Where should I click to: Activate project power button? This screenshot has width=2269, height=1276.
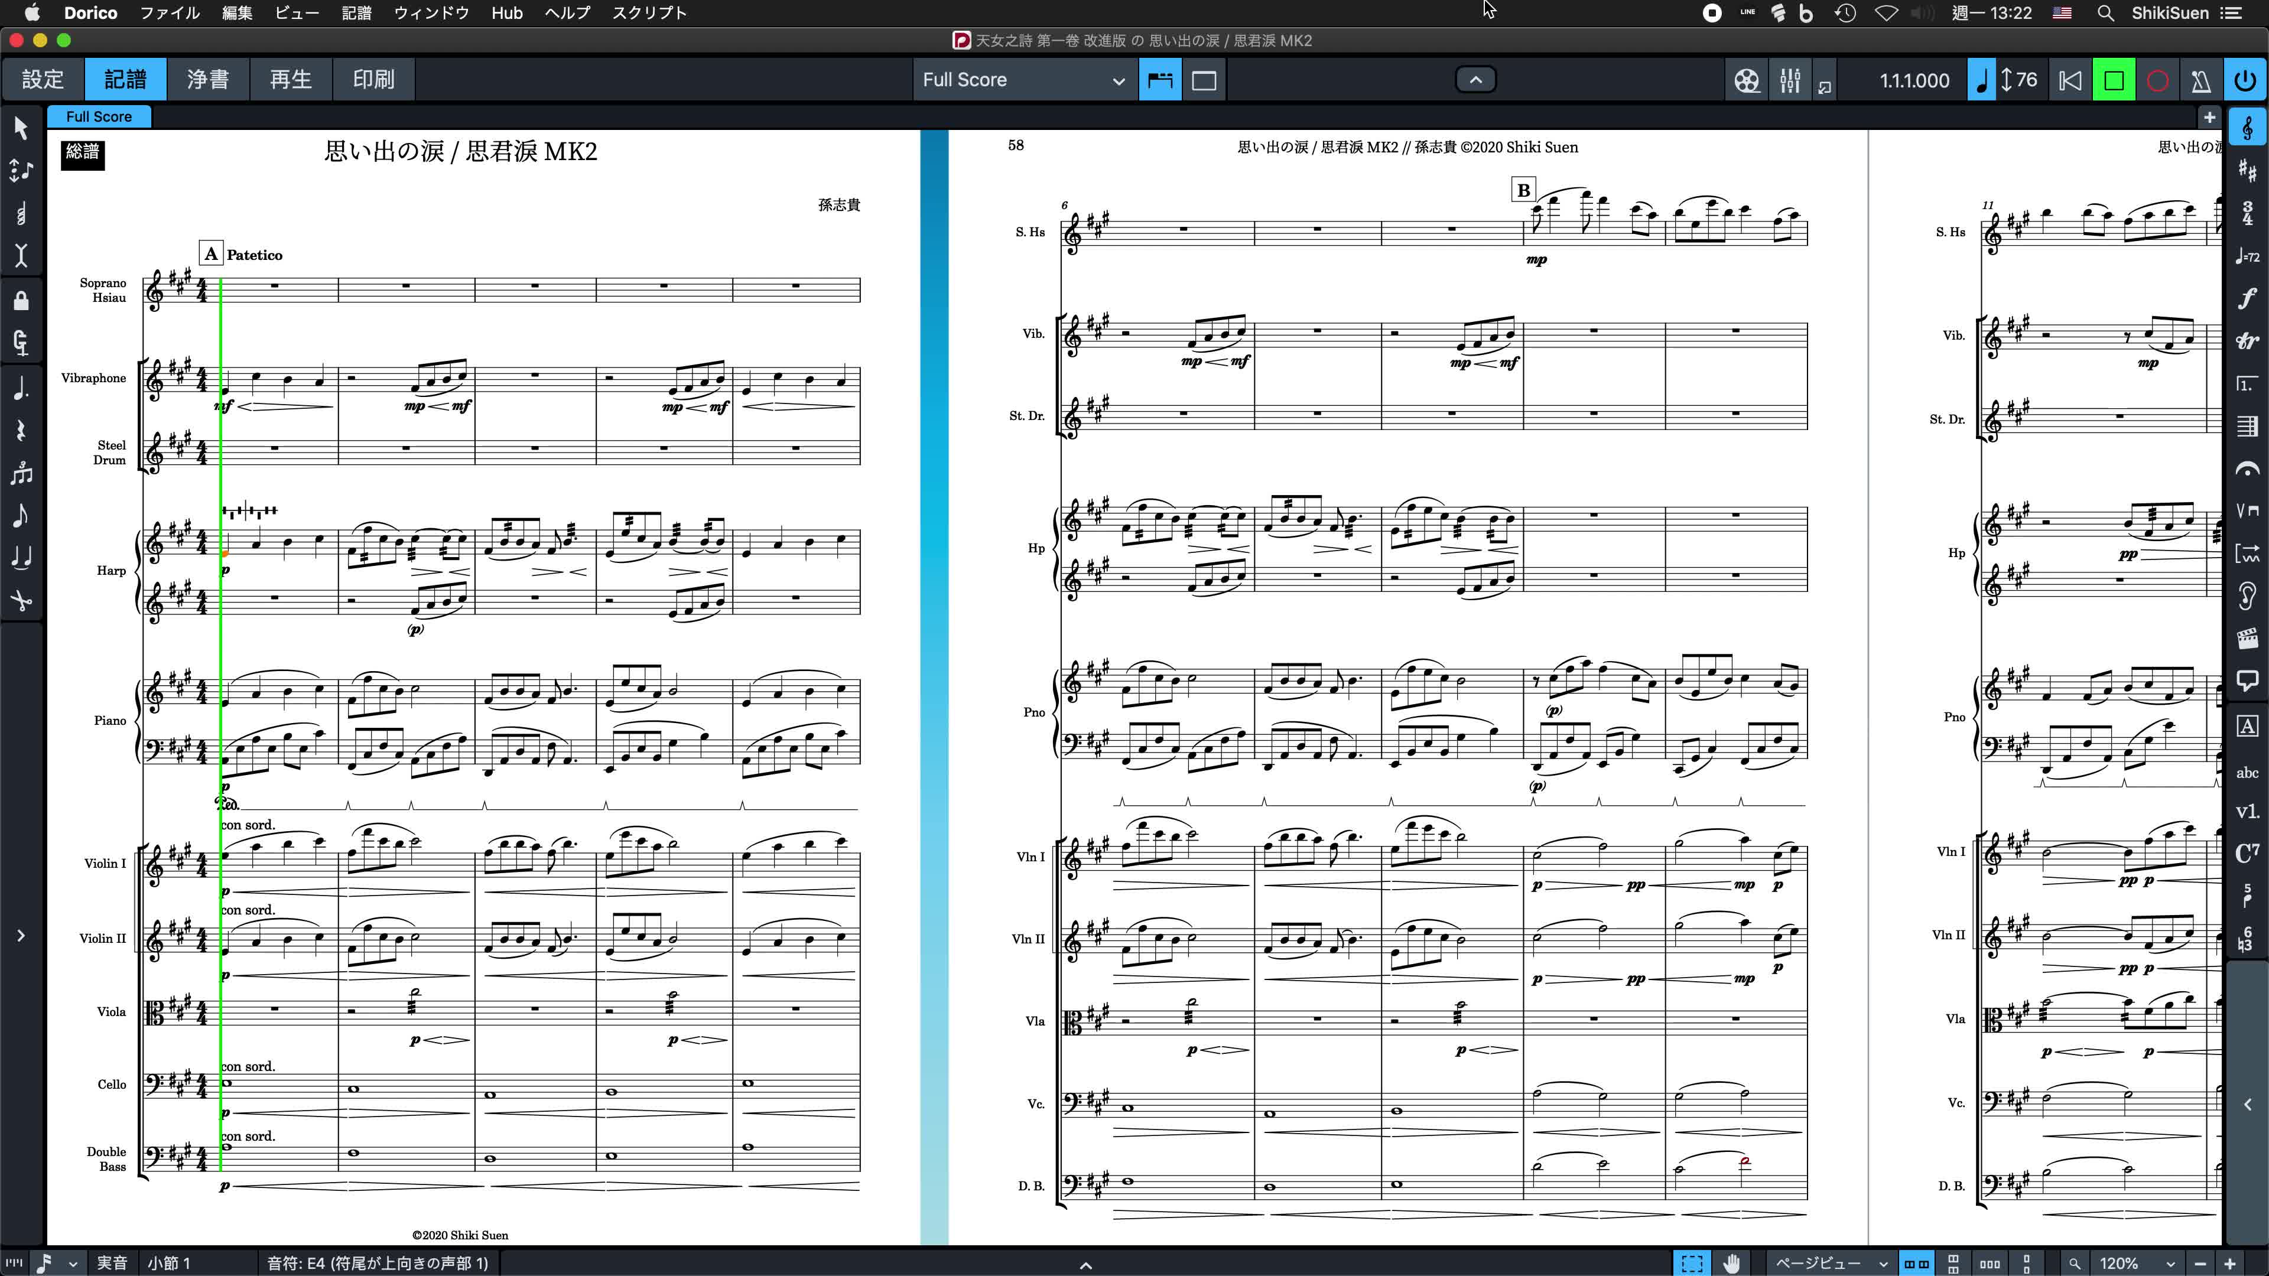(x=2245, y=80)
